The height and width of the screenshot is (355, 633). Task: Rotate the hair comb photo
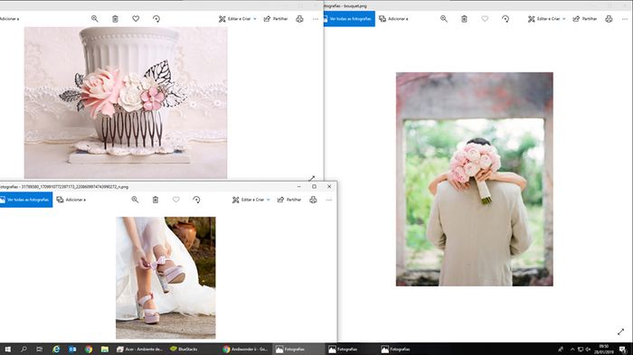coord(156,19)
